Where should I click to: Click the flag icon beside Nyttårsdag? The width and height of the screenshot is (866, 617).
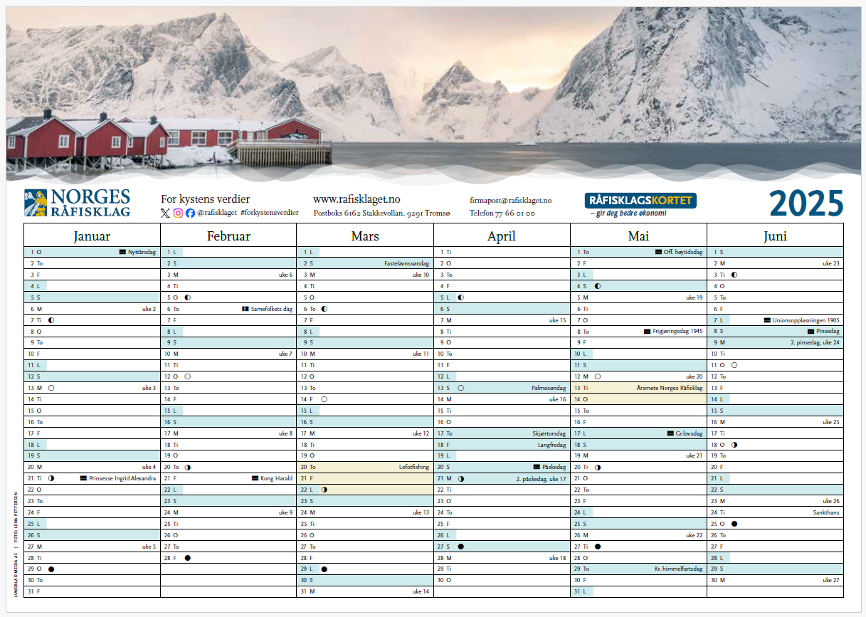coord(123,252)
